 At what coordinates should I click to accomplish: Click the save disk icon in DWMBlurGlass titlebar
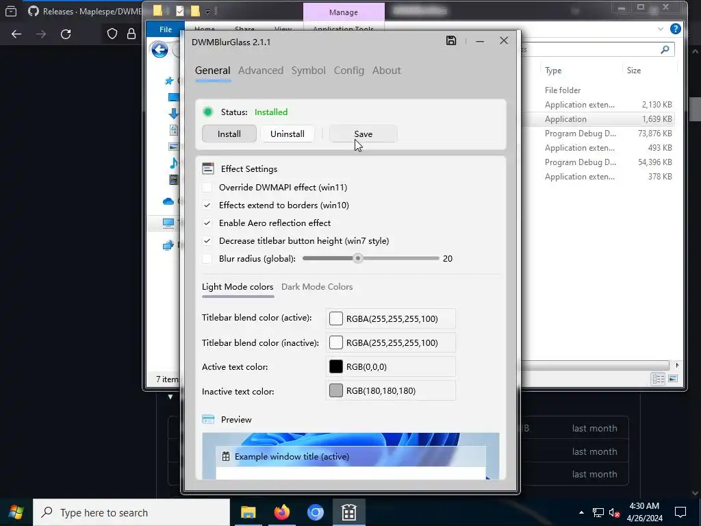[x=451, y=40]
